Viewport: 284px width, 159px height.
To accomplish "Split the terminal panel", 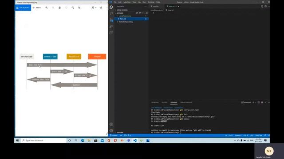I will (x=259, y=102).
